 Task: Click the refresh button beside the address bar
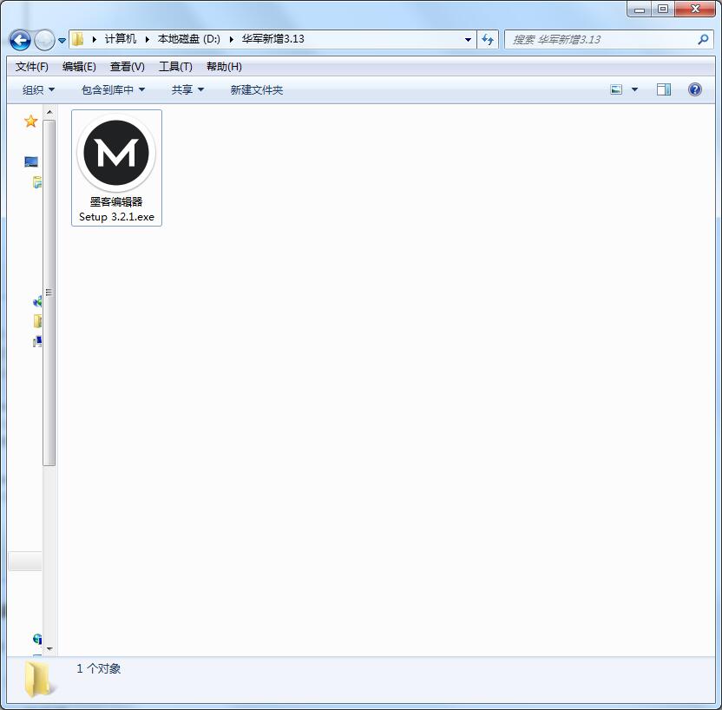click(x=488, y=40)
